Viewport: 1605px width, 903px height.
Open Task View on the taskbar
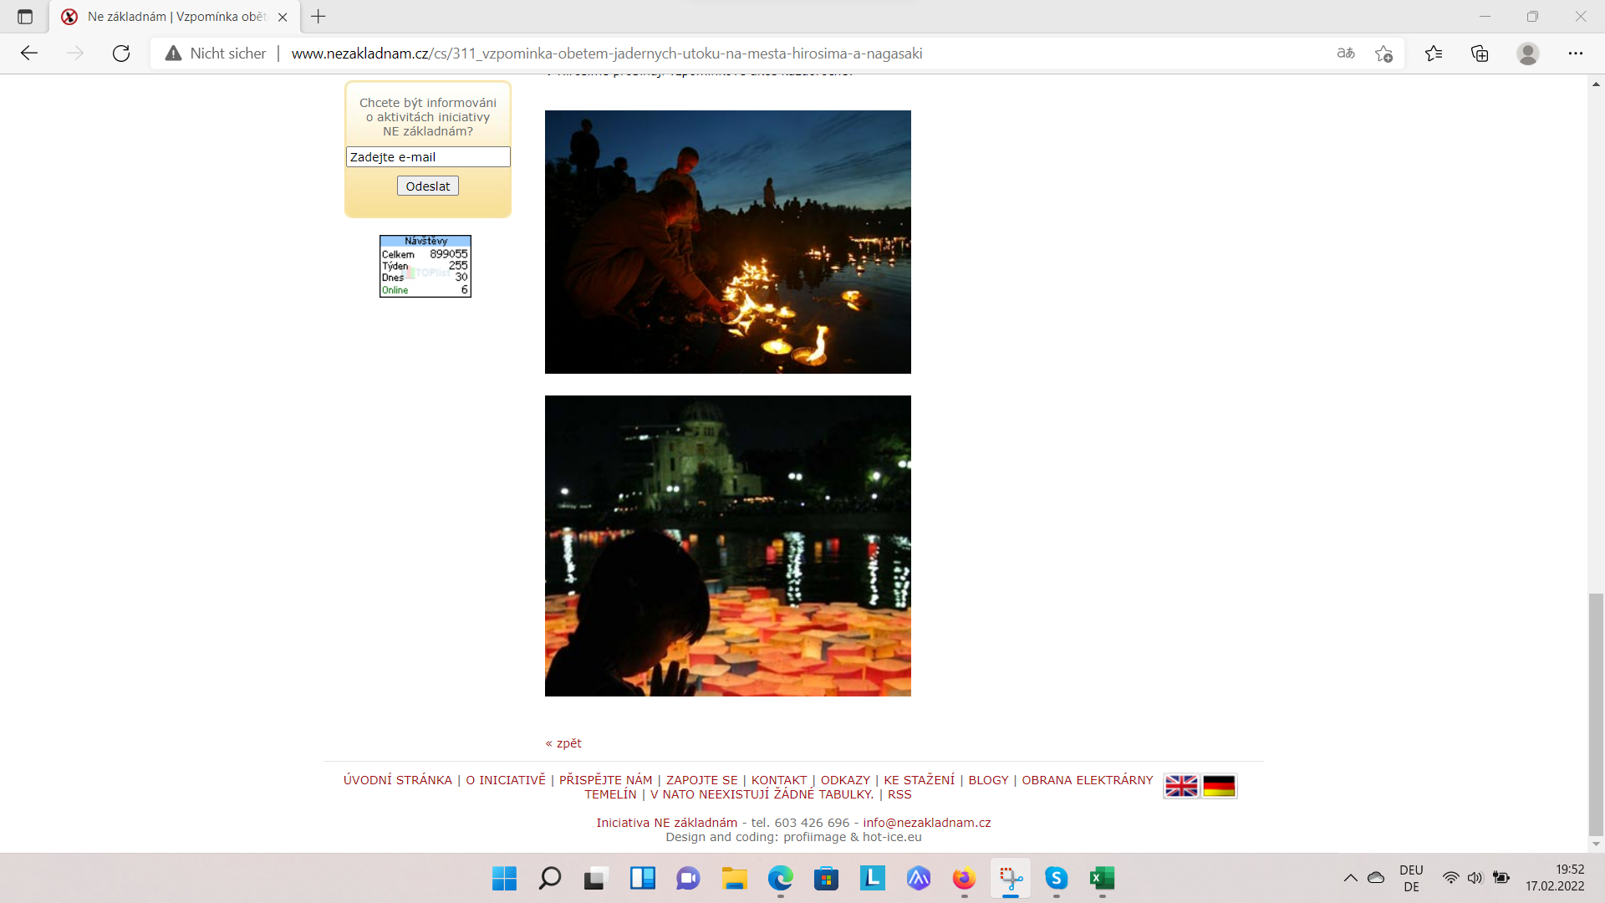pos(595,878)
